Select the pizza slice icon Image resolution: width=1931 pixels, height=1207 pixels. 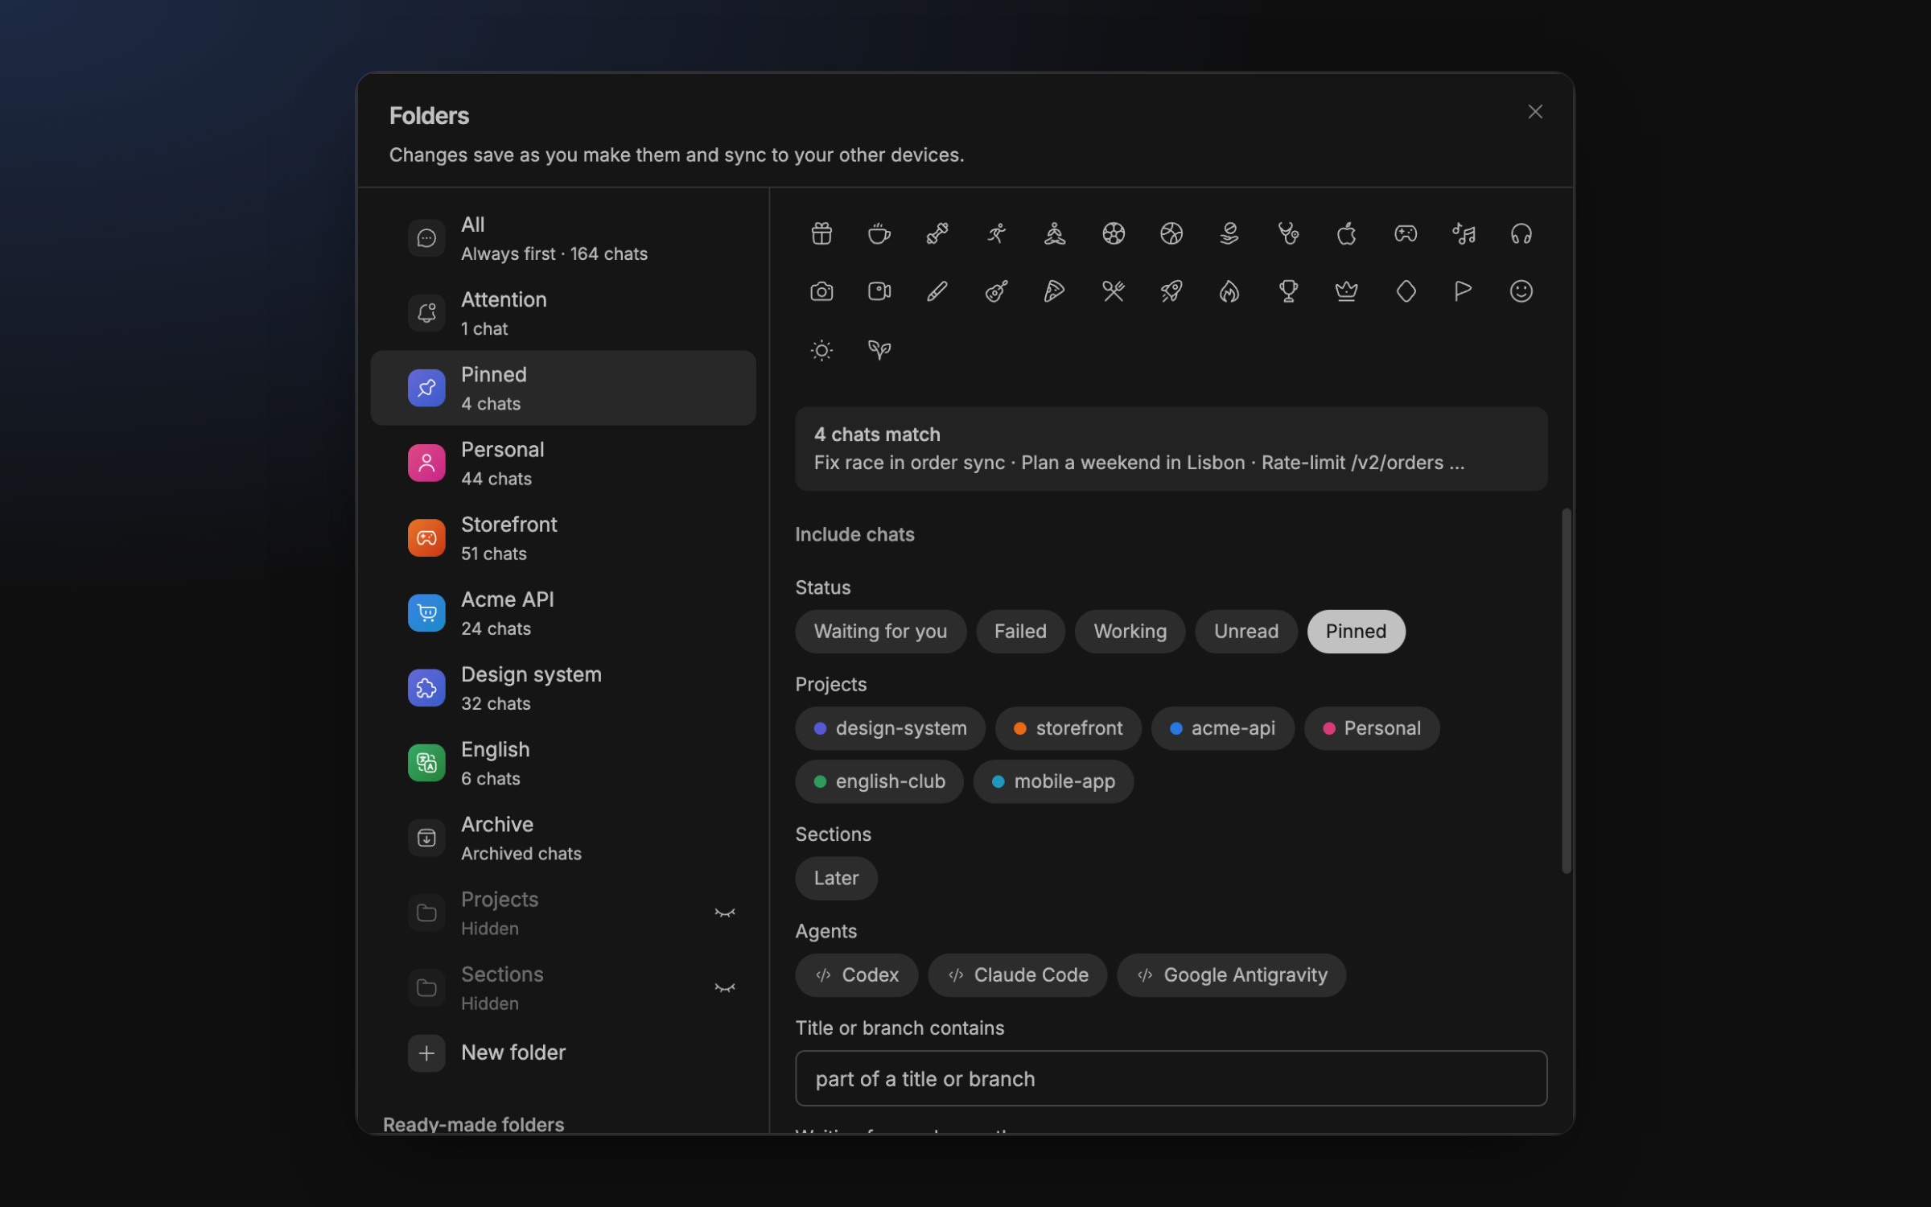(x=1055, y=291)
